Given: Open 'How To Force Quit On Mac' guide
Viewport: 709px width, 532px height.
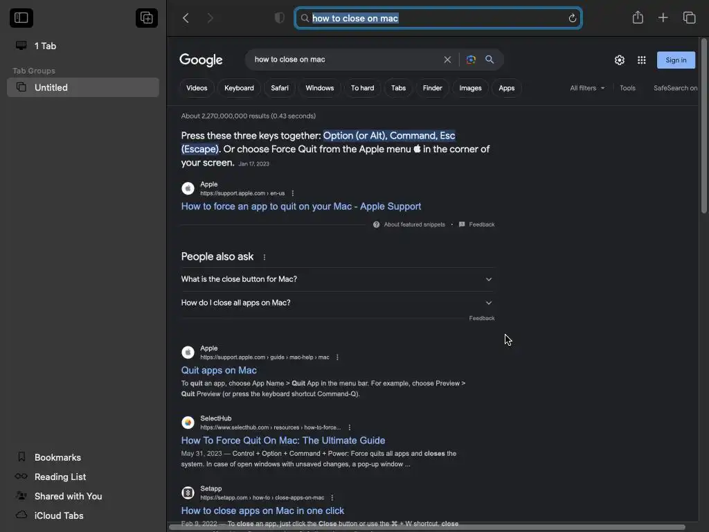Looking at the screenshot, I should 283,440.
